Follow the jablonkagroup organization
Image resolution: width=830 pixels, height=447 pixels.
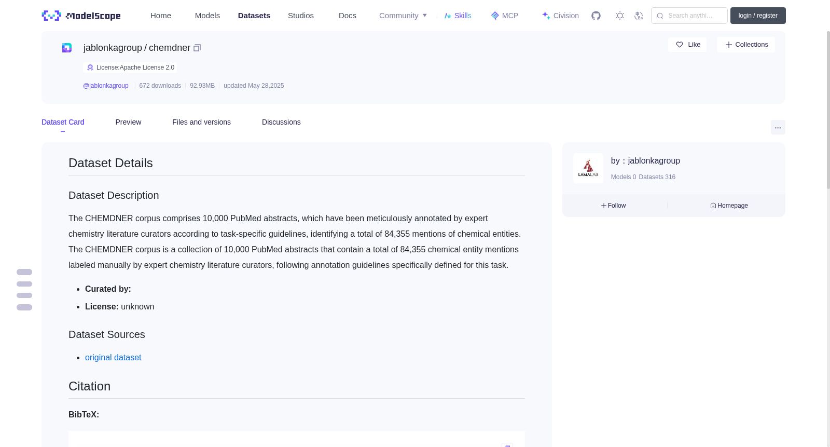click(x=614, y=206)
